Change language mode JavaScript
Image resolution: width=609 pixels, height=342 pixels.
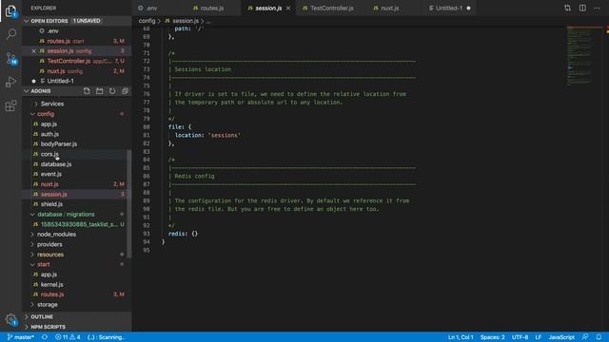pyautogui.click(x=561, y=337)
